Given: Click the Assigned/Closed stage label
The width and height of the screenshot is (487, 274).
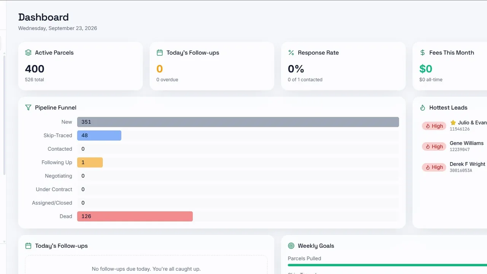Looking at the screenshot, I should tap(52, 203).
